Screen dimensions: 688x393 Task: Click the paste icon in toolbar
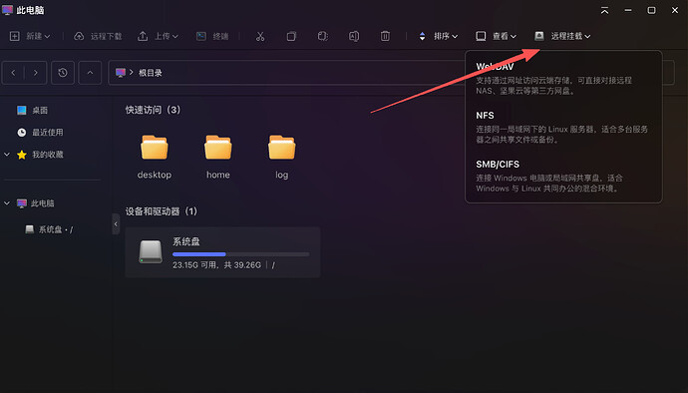coord(322,36)
